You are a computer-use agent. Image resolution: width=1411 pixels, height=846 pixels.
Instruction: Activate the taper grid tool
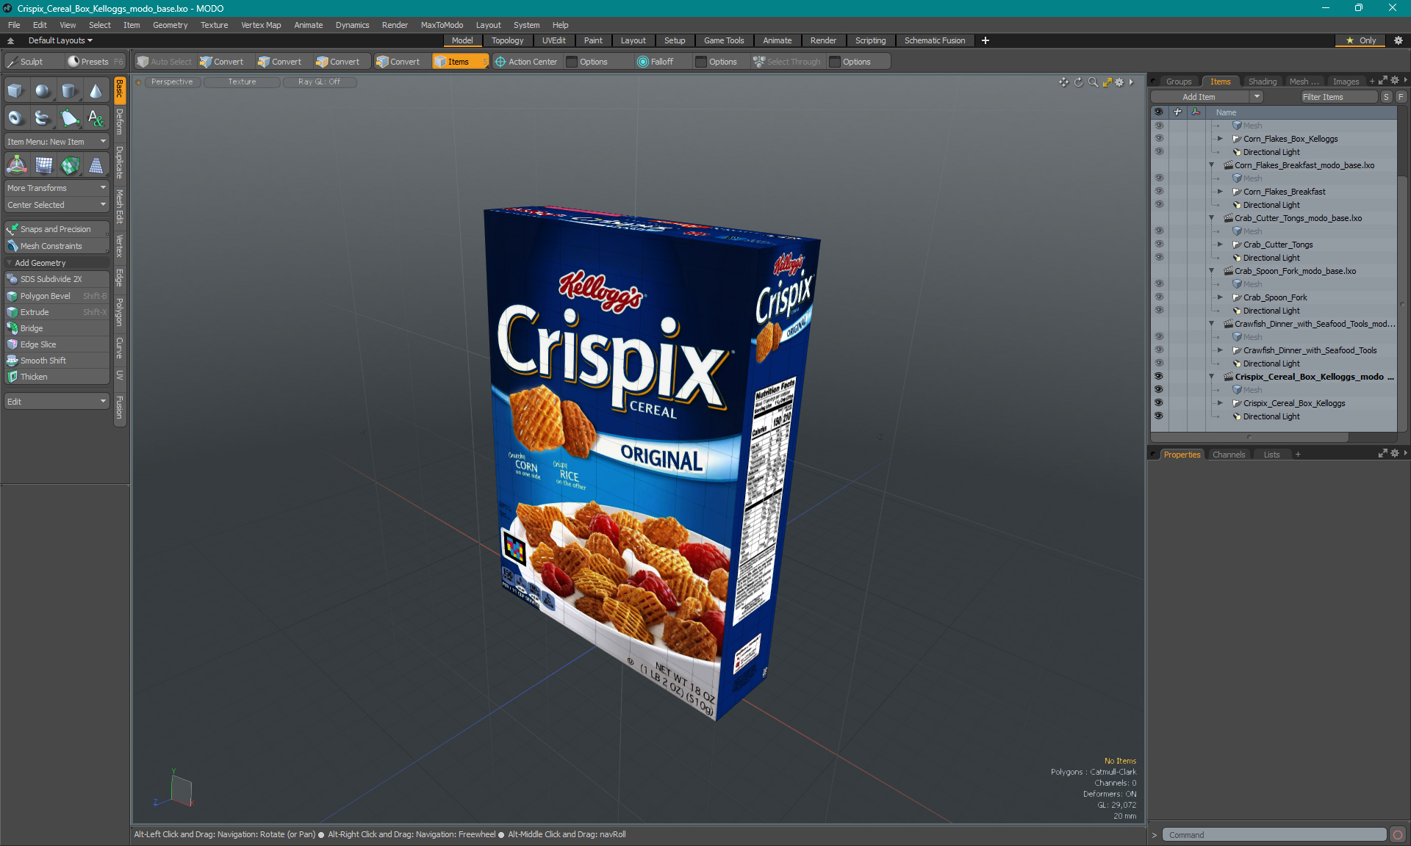point(96,165)
